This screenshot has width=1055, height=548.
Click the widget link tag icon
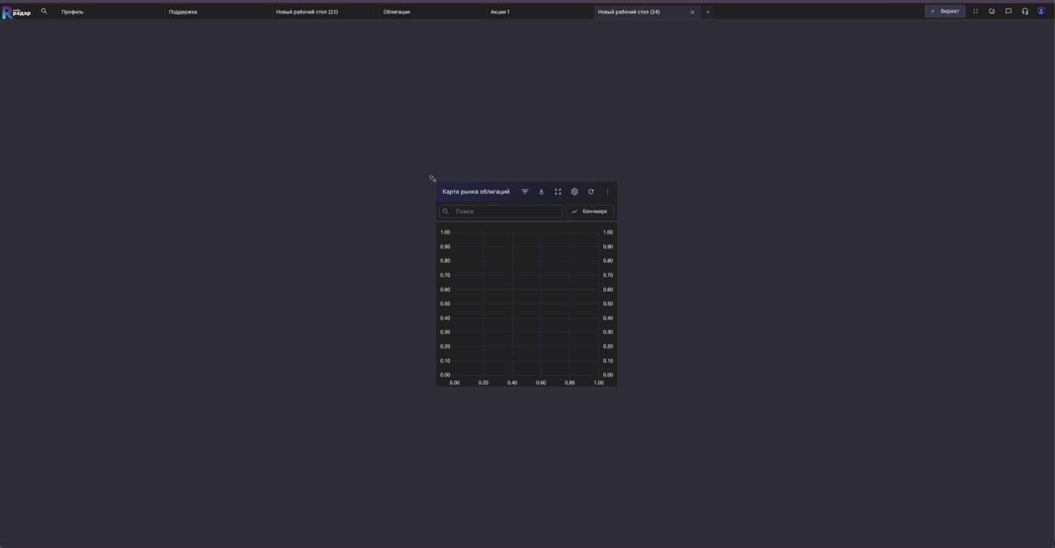pyautogui.click(x=433, y=179)
